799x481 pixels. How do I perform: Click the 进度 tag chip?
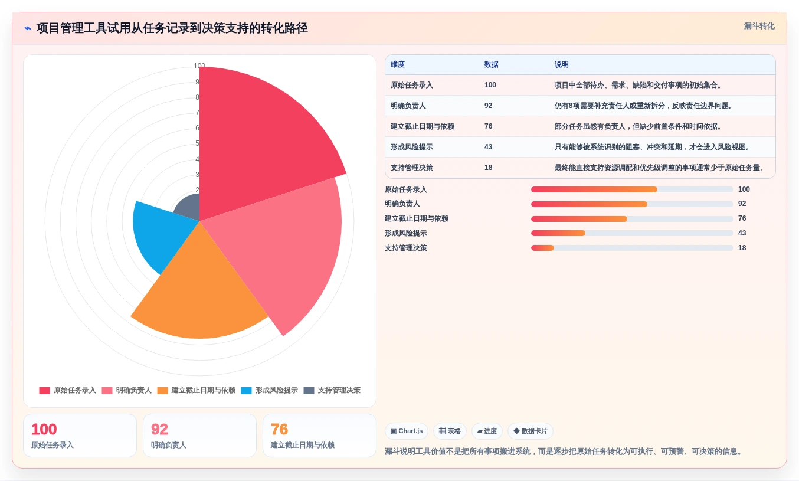pos(487,431)
